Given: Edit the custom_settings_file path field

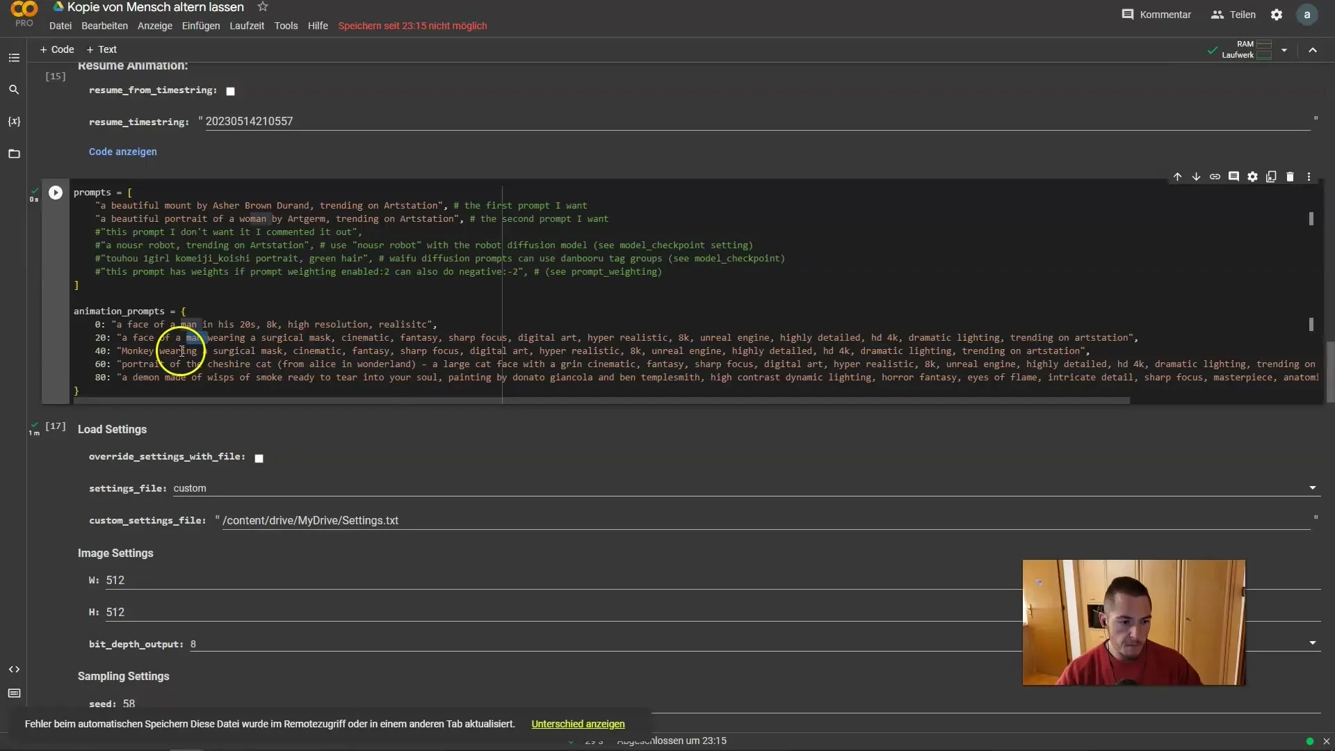Looking at the screenshot, I should (x=766, y=520).
